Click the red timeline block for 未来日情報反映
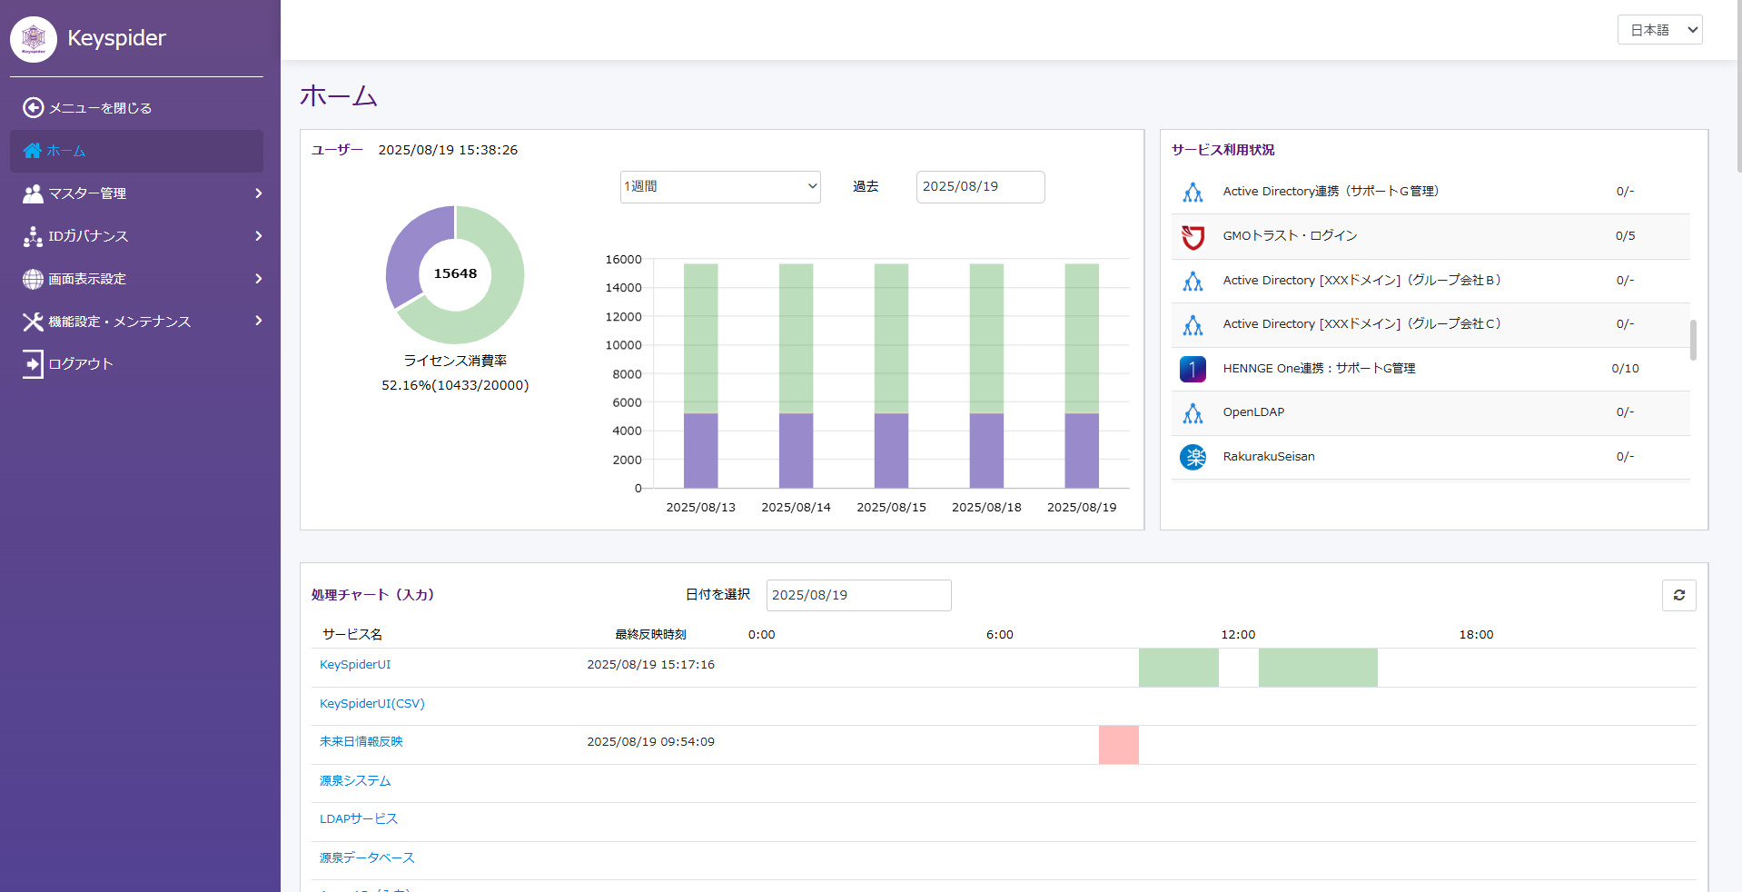 [x=1118, y=745]
